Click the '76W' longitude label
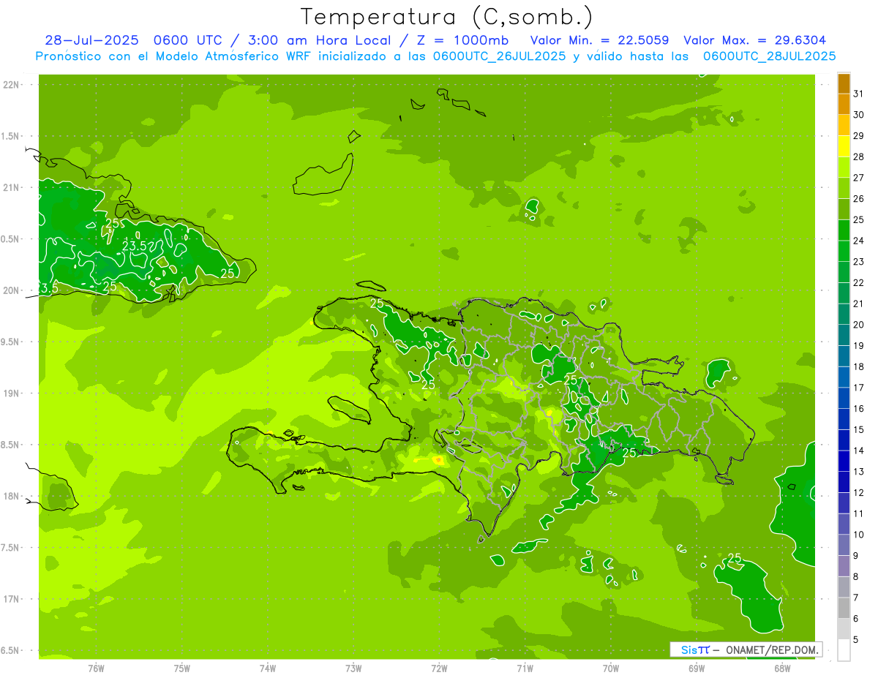Viewport: 878px width, 678px height. [x=96, y=668]
